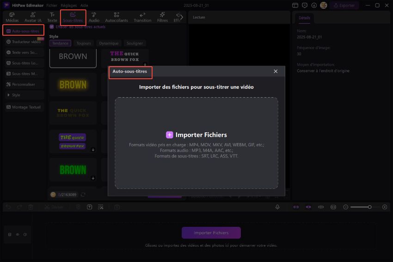Click the project name 2025-08-21_01 in Détails

point(309,37)
